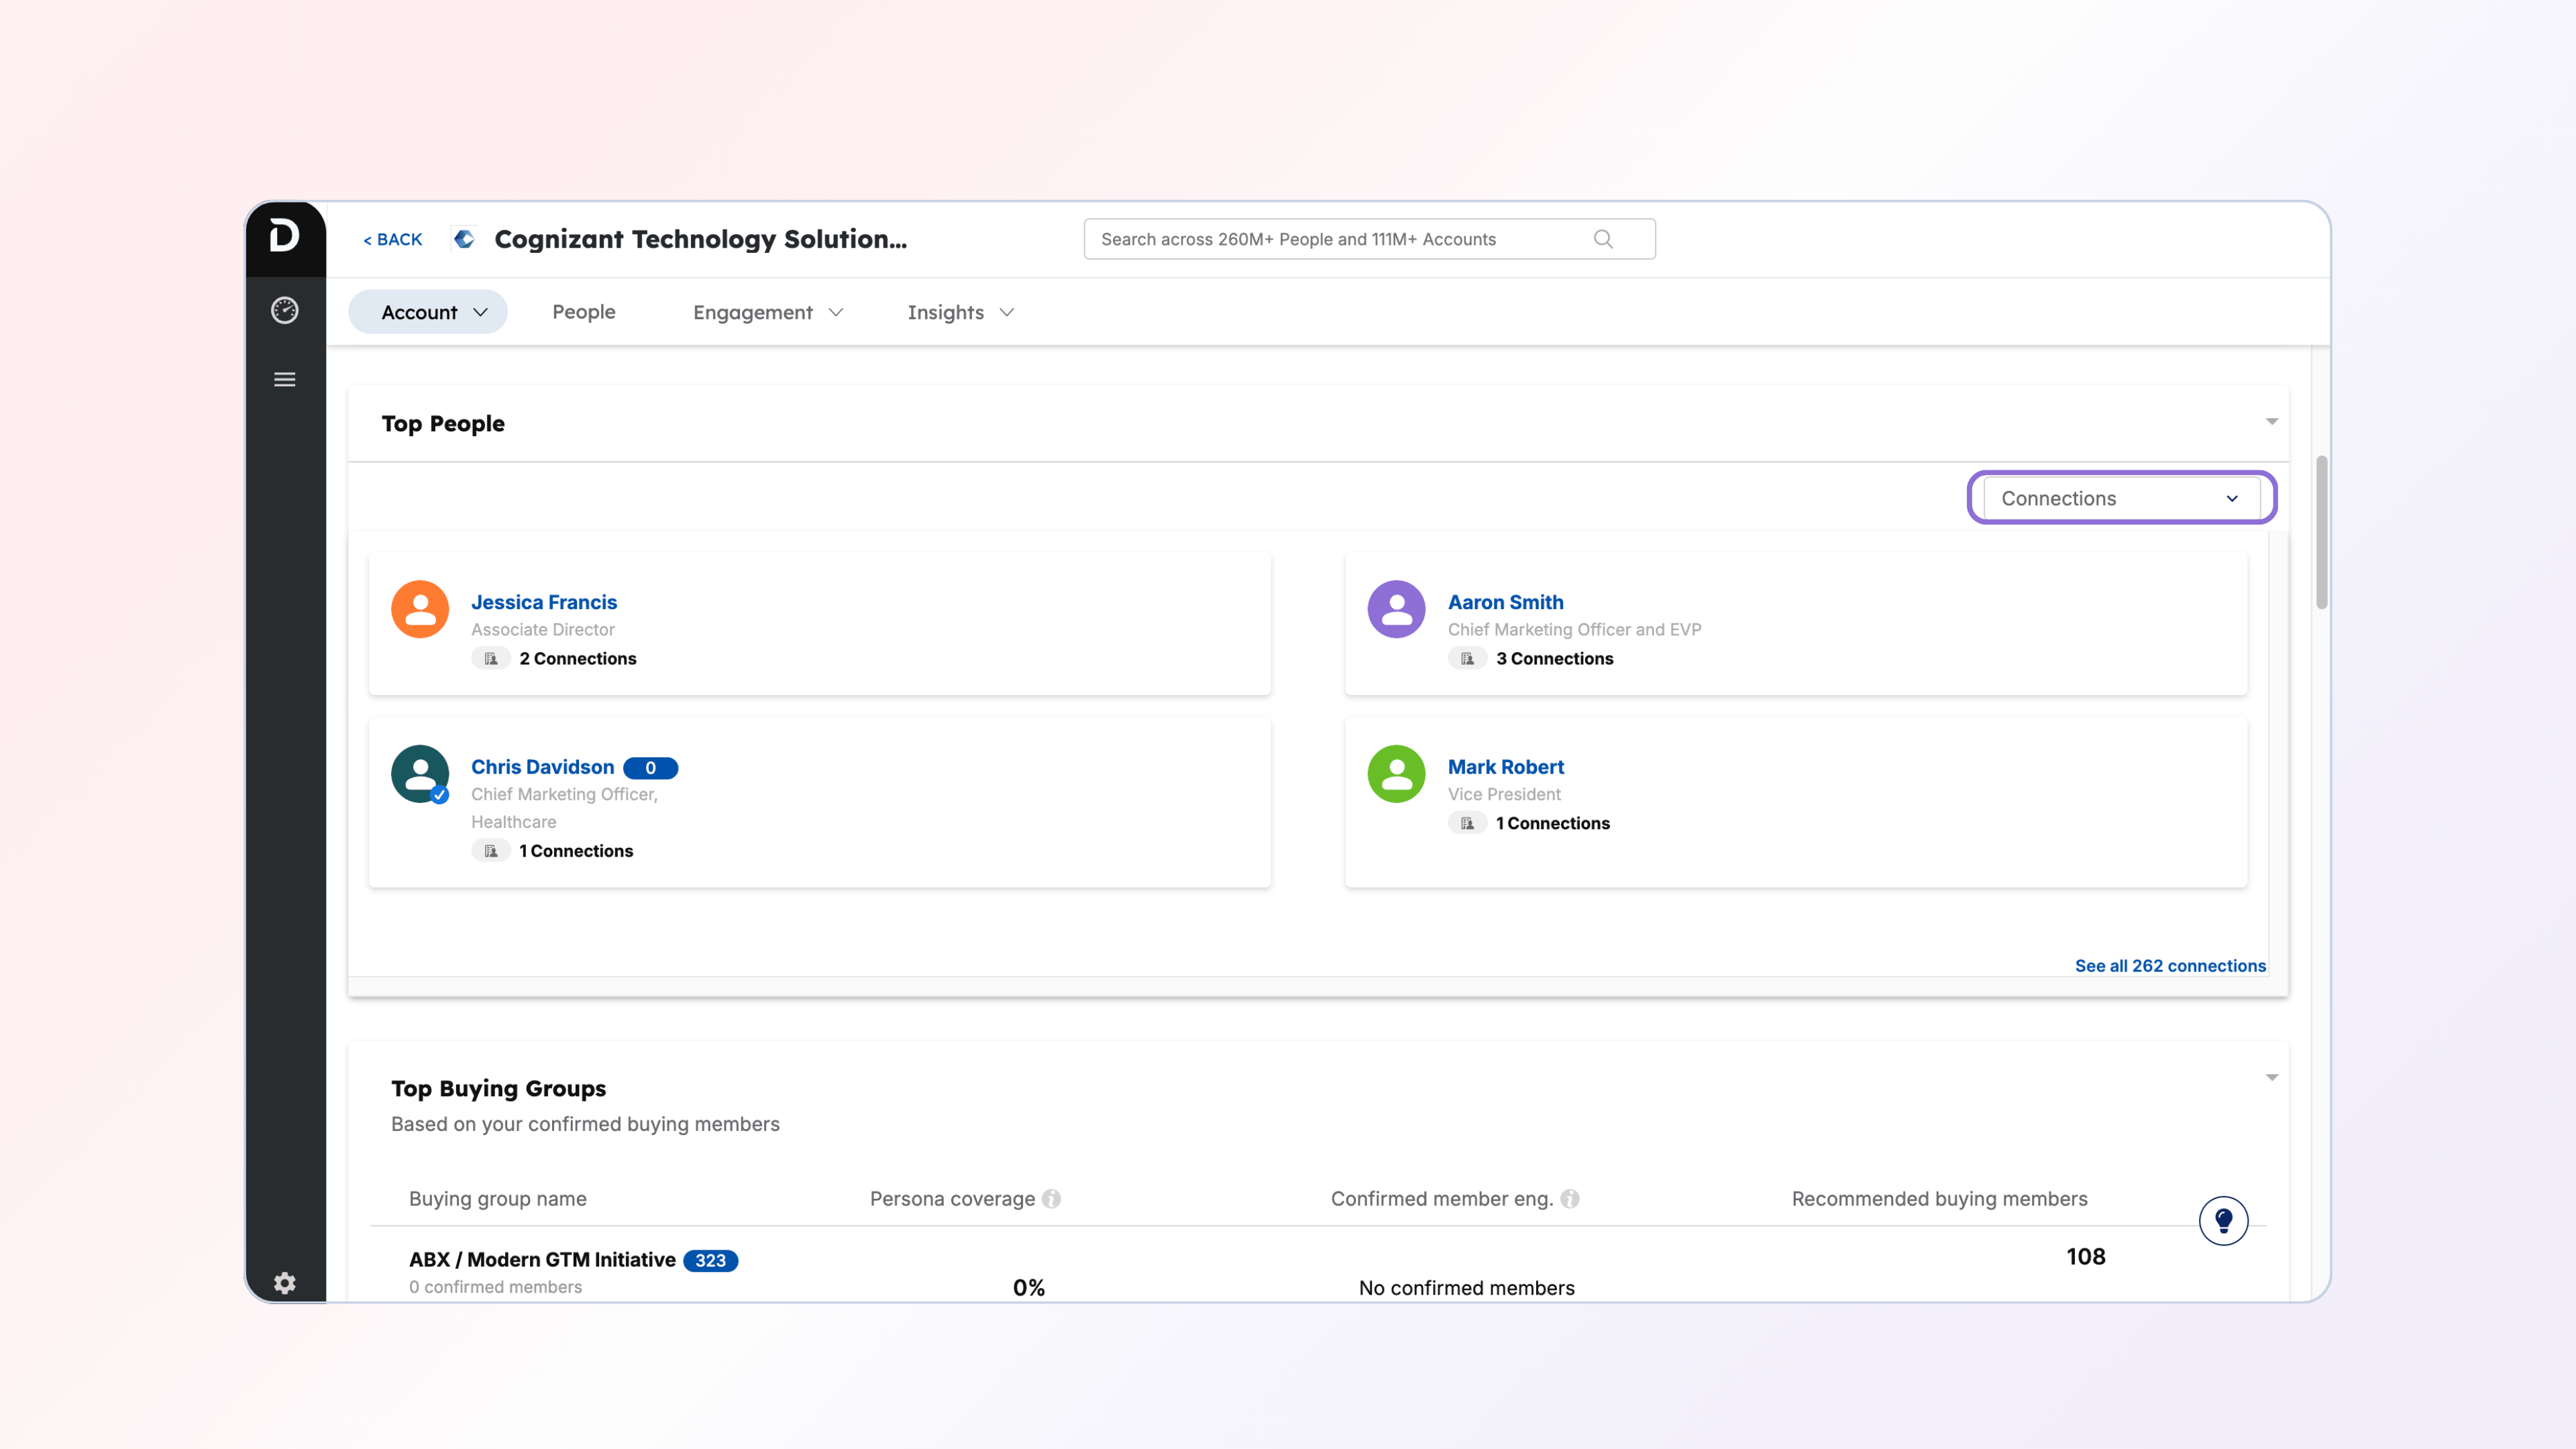Go back using the BACK link
2576x1449 pixels.
(x=393, y=239)
